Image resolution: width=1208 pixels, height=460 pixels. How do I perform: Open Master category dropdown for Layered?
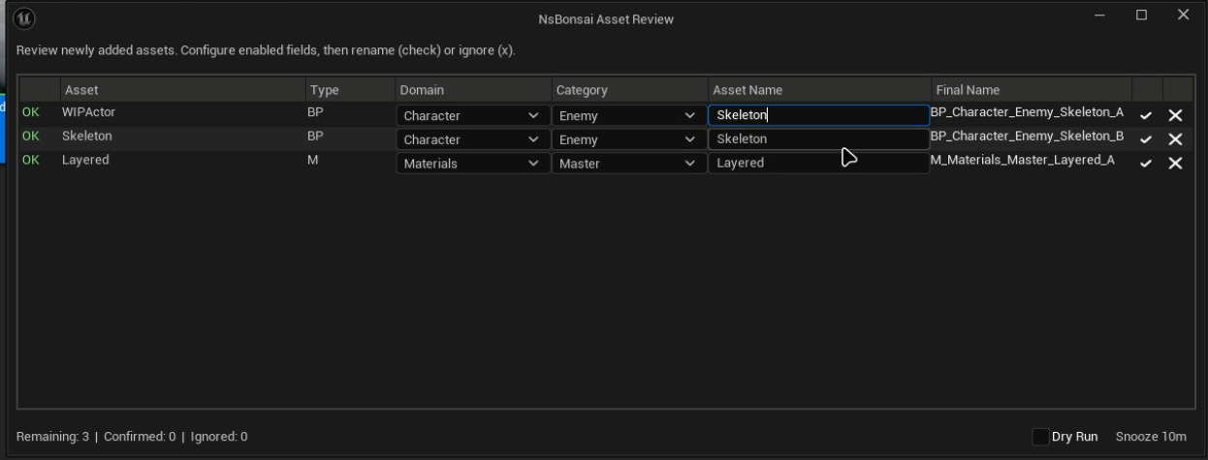(x=628, y=164)
